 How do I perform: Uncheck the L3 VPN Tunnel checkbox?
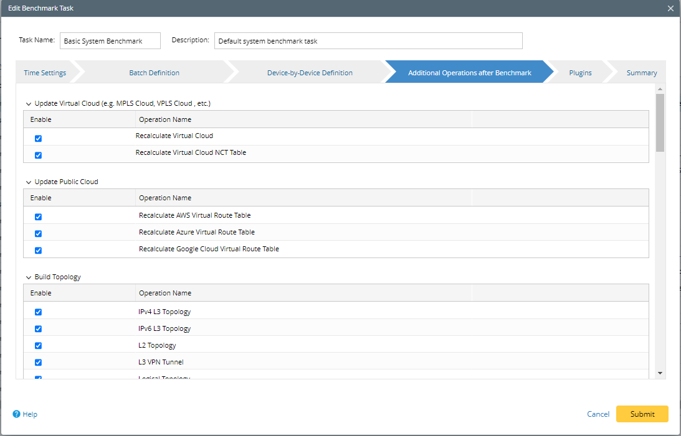[38, 363]
